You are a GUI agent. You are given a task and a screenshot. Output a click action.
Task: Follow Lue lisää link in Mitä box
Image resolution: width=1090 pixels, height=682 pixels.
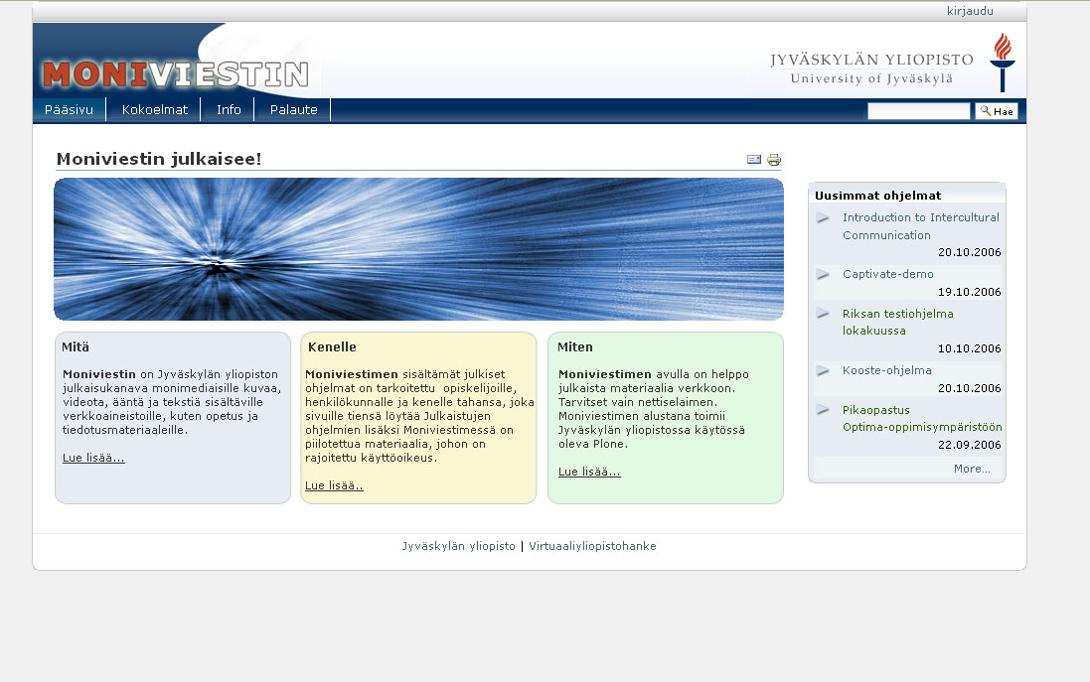[x=93, y=458]
